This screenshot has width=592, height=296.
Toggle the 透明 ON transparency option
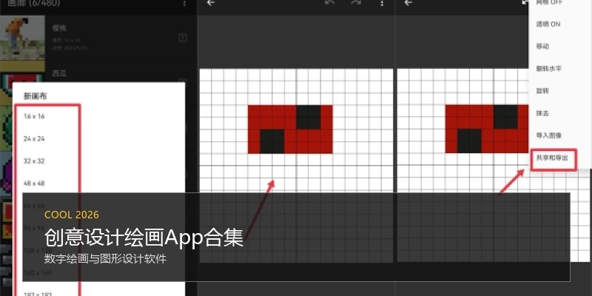tap(548, 24)
